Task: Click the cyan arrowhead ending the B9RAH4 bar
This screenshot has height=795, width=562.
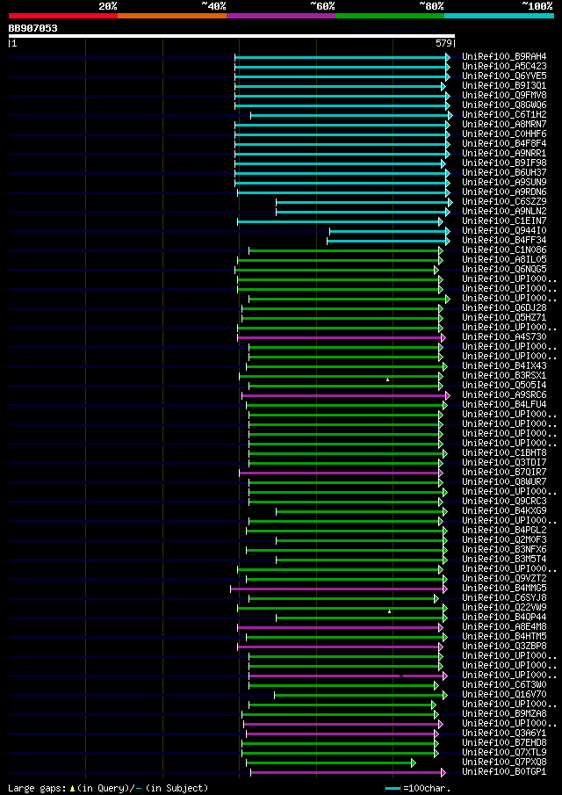Action: pos(448,57)
